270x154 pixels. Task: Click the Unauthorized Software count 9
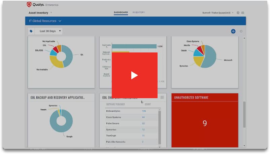(205, 123)
